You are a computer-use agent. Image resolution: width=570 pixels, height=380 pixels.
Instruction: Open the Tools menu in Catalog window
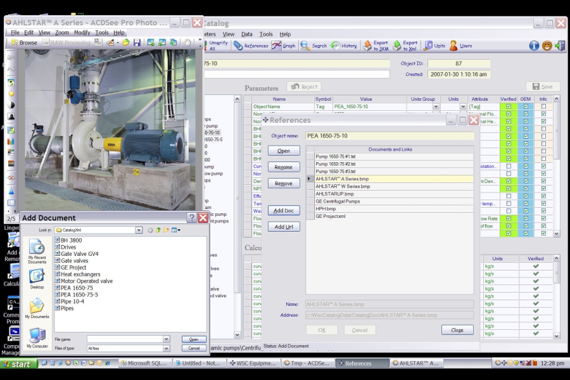point(266,34)
